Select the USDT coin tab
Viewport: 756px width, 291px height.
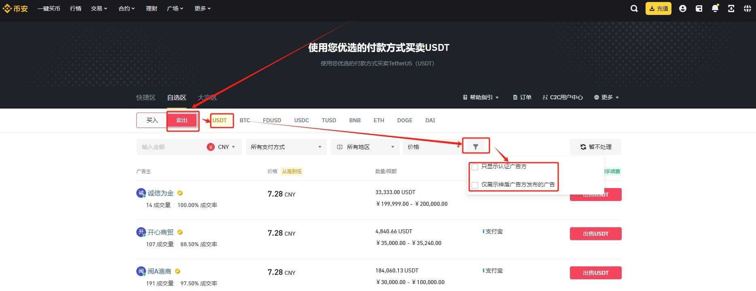coord(220,120)
